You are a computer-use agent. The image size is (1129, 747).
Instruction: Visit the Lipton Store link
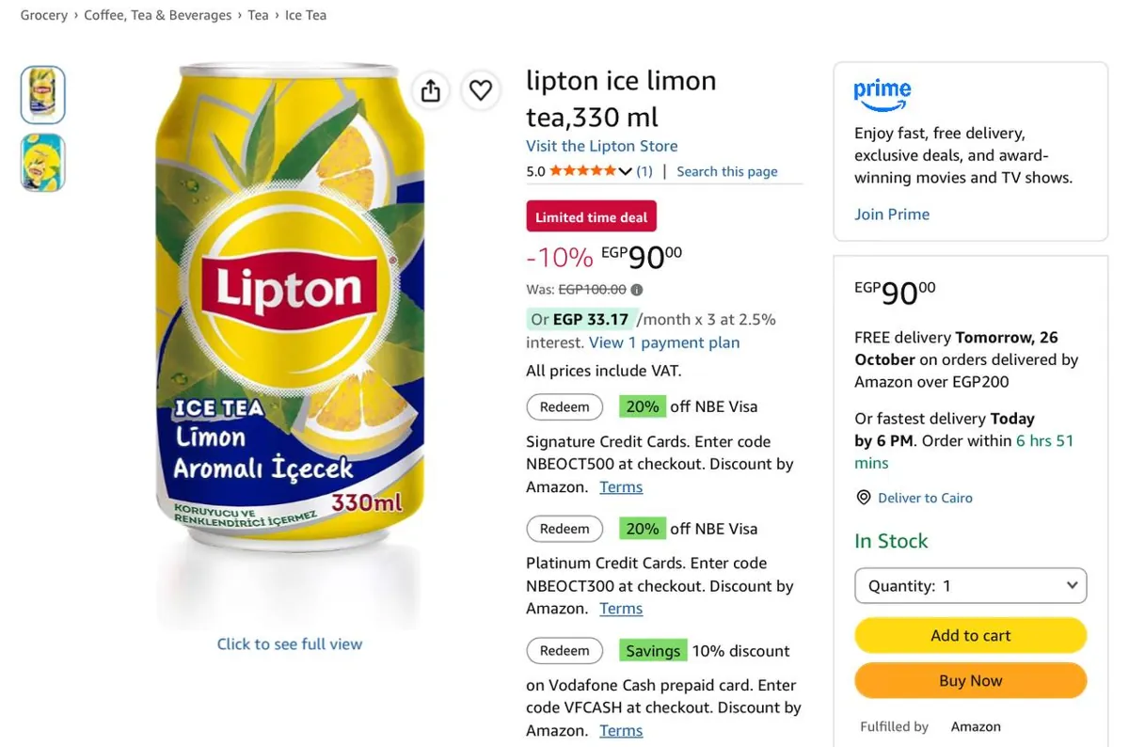pos(601,146)
